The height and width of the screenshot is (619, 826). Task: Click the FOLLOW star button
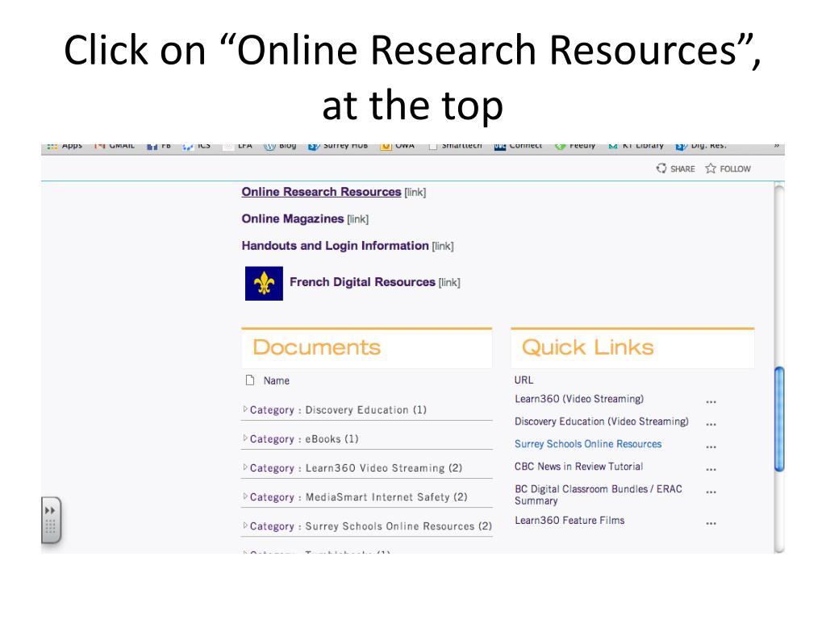(728, 168)
